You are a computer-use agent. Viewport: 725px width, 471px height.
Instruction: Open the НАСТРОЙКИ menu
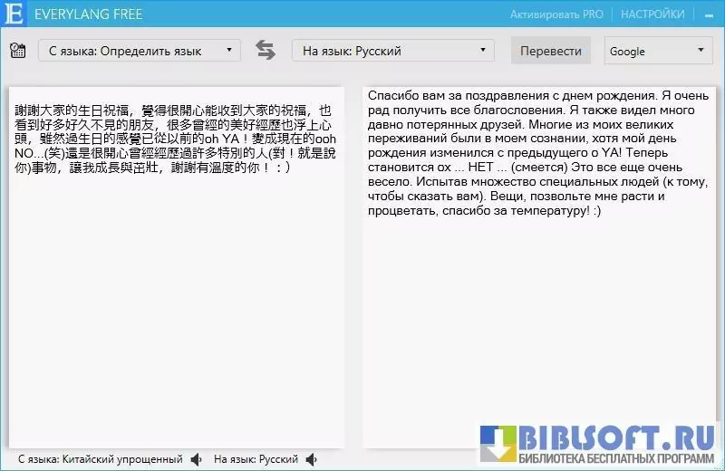coord(652,14)
